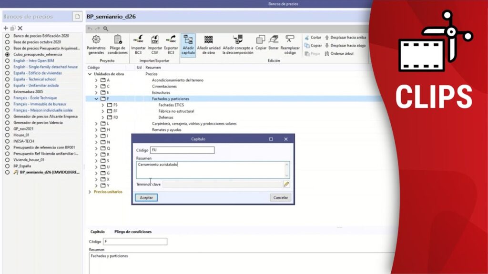The height and width of the screenshot is (274, 488).
Task: Click Importar BC3 icon
Action: tap(138, 39)
